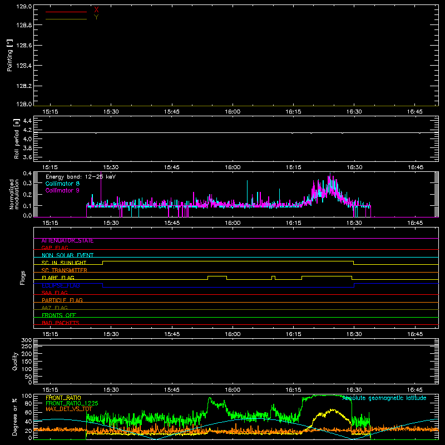The image size is (445, 445).
Task: Click the 4.2 roll period axis value
Action: pyautogui.click(x=27, y=130)
